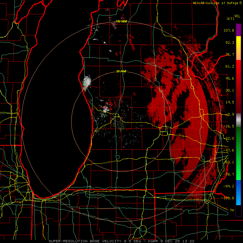Click the 45.6 velocity scale value
Viewport: 243px width, 243px height.
[230, 78]
